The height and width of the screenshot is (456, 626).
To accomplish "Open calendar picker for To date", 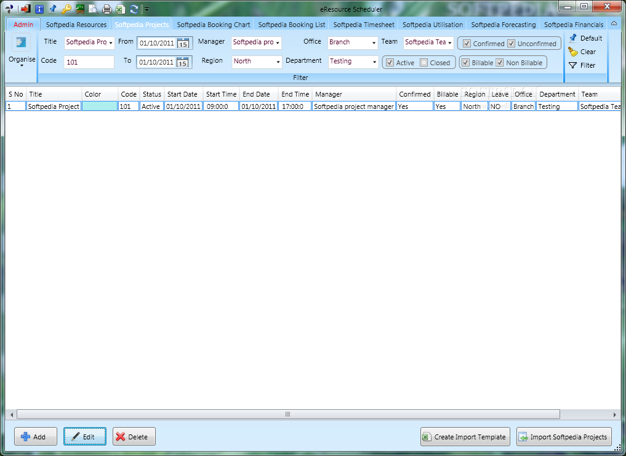I will coord(182,62).
